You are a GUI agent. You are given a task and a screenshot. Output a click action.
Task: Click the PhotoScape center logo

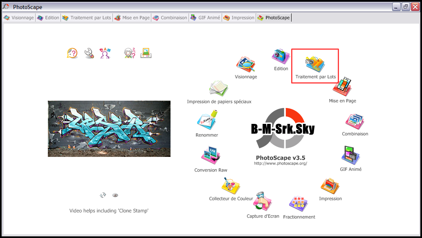(283, 128)
